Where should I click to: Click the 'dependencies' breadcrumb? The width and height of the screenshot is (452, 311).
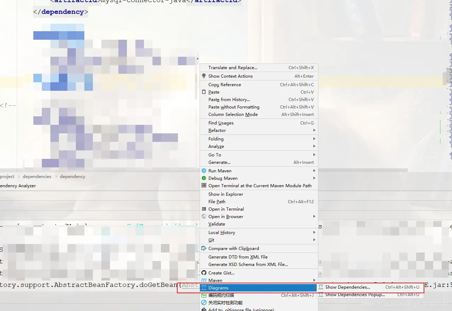coord(37,176)
